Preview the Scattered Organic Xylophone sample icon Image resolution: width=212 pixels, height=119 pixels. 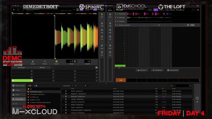pos(66,110)
